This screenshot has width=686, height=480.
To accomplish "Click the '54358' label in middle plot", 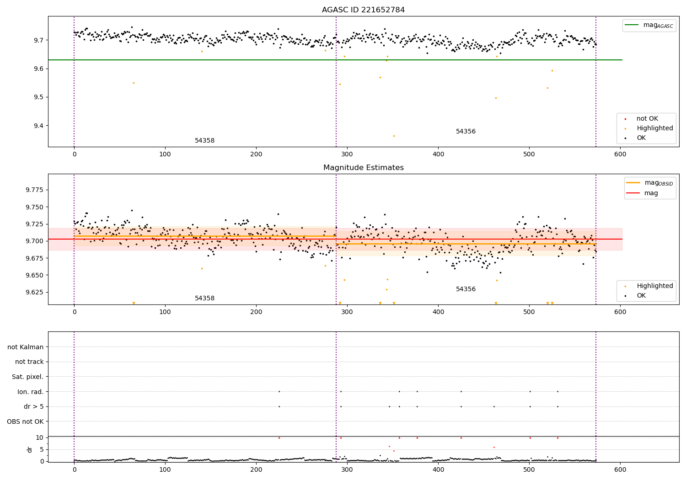I will point(204,299).
